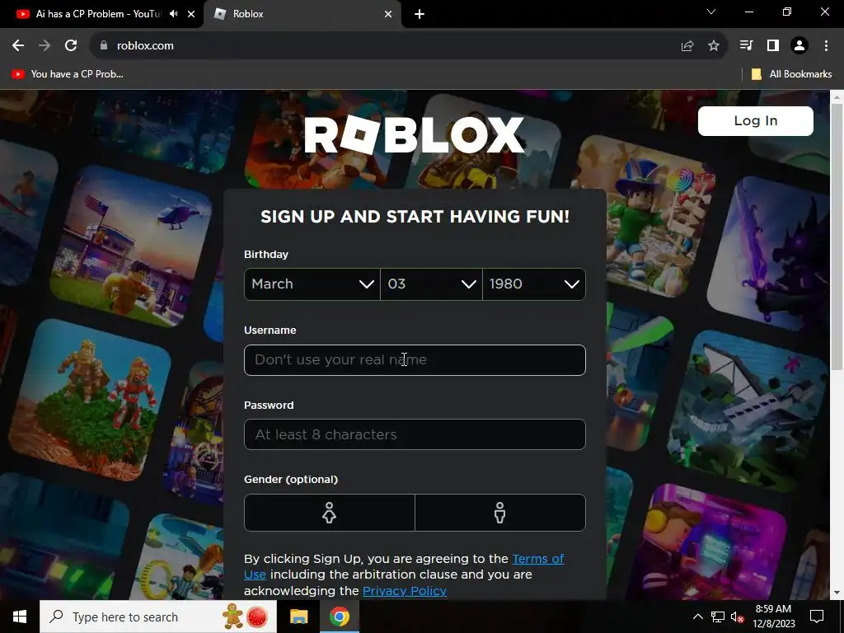The height and width of the screenshot is (633, 844).
Task: Open the Chrome profile avatar
Action: [799, 46]
